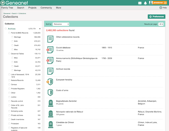169x131 pixels.
Task: Open the Sort by Relevance dropdown
Action: [61, 24]
